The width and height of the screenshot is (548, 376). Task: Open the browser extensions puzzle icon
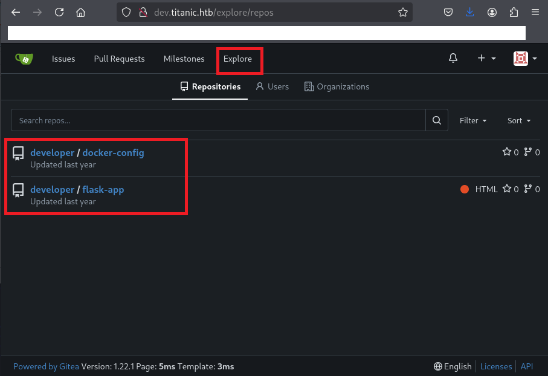pos(514,12)
